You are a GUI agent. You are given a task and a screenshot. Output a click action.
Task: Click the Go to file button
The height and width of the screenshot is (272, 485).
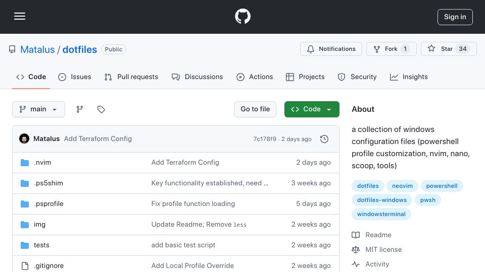click(x=255, y=109)
